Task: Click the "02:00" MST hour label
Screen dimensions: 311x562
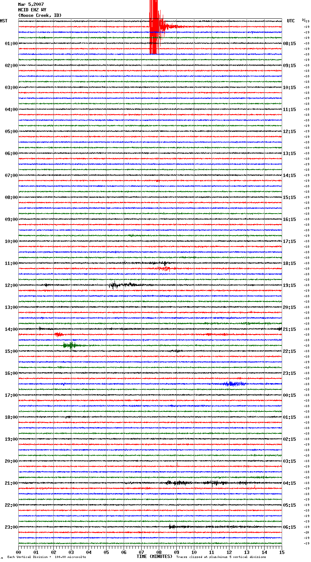Action: pos(11,66)
